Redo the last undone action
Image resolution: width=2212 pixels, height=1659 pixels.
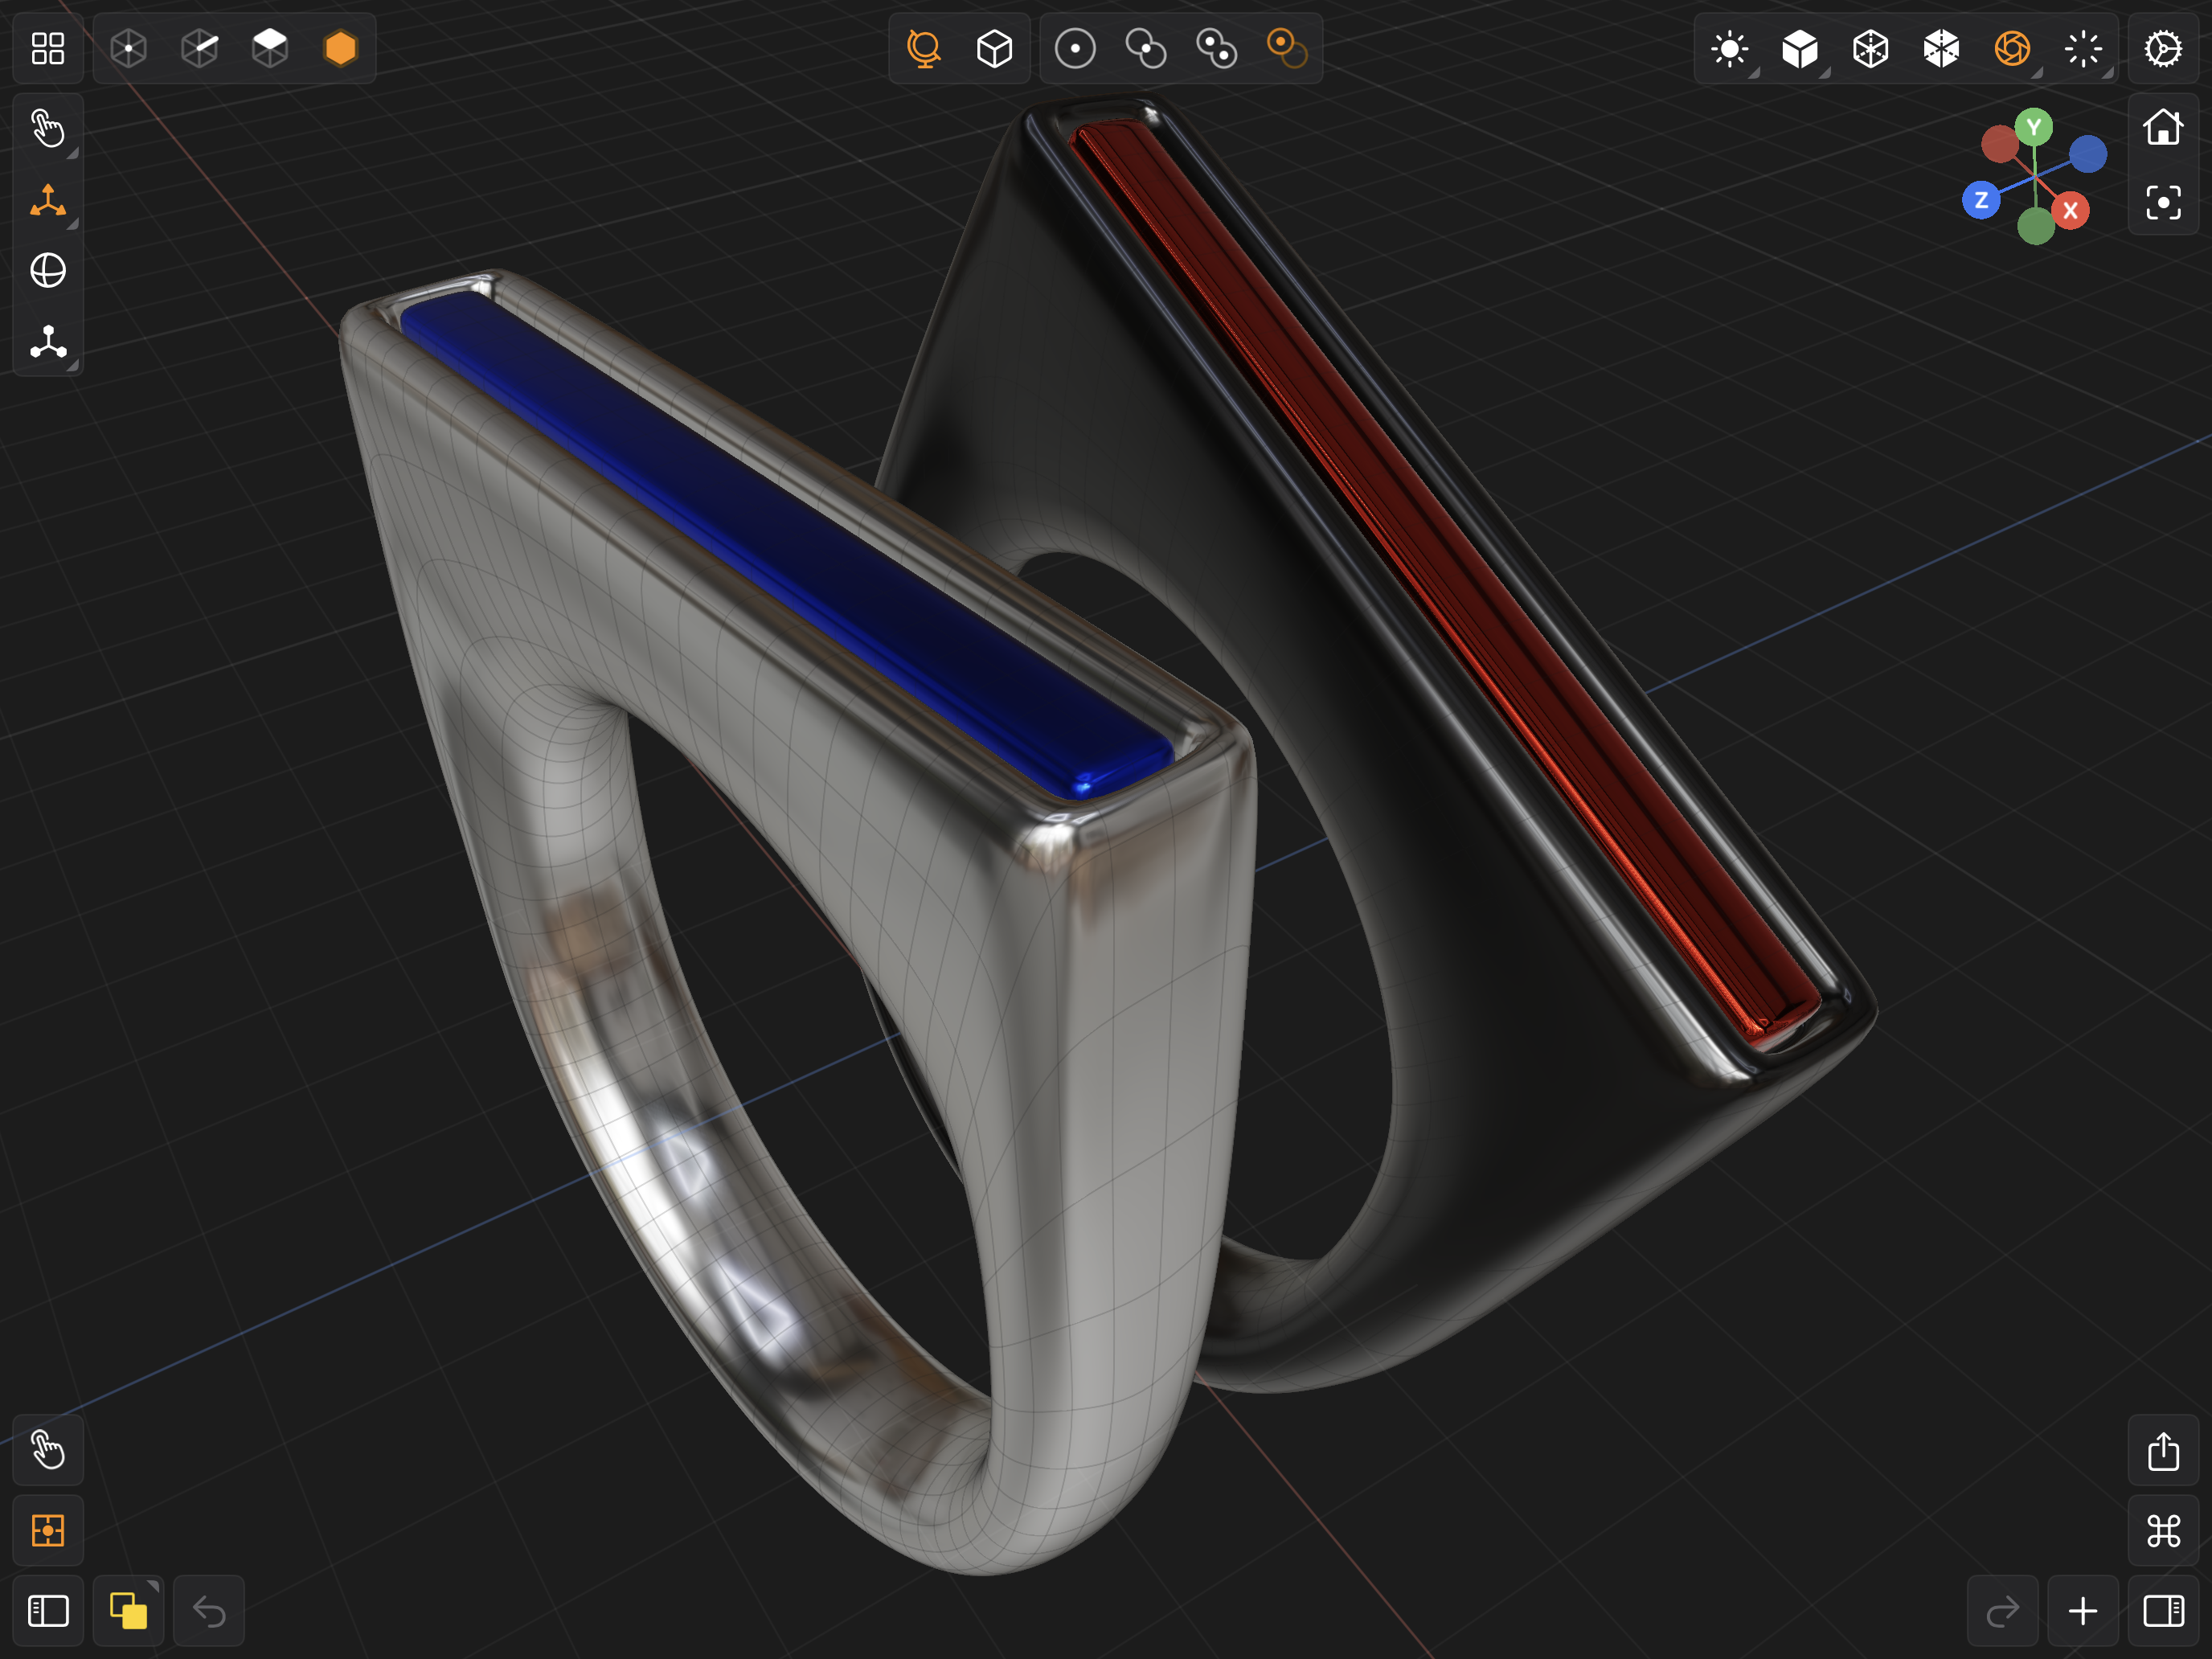click(x=2003, y=1611)
